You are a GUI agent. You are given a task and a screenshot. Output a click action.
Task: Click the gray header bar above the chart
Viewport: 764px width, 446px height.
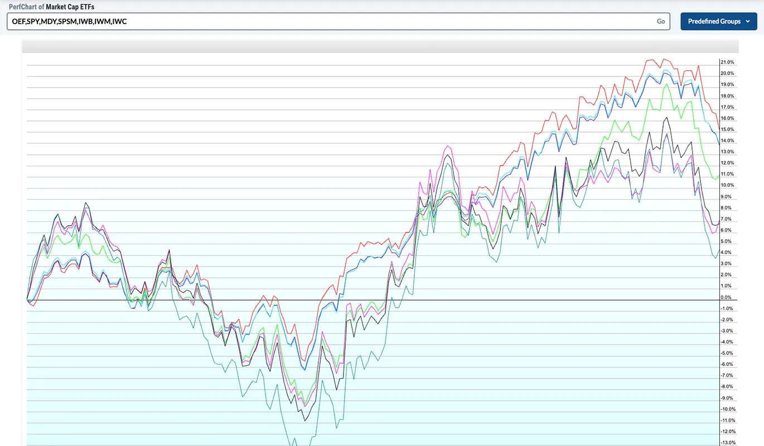tap(380, 46)
